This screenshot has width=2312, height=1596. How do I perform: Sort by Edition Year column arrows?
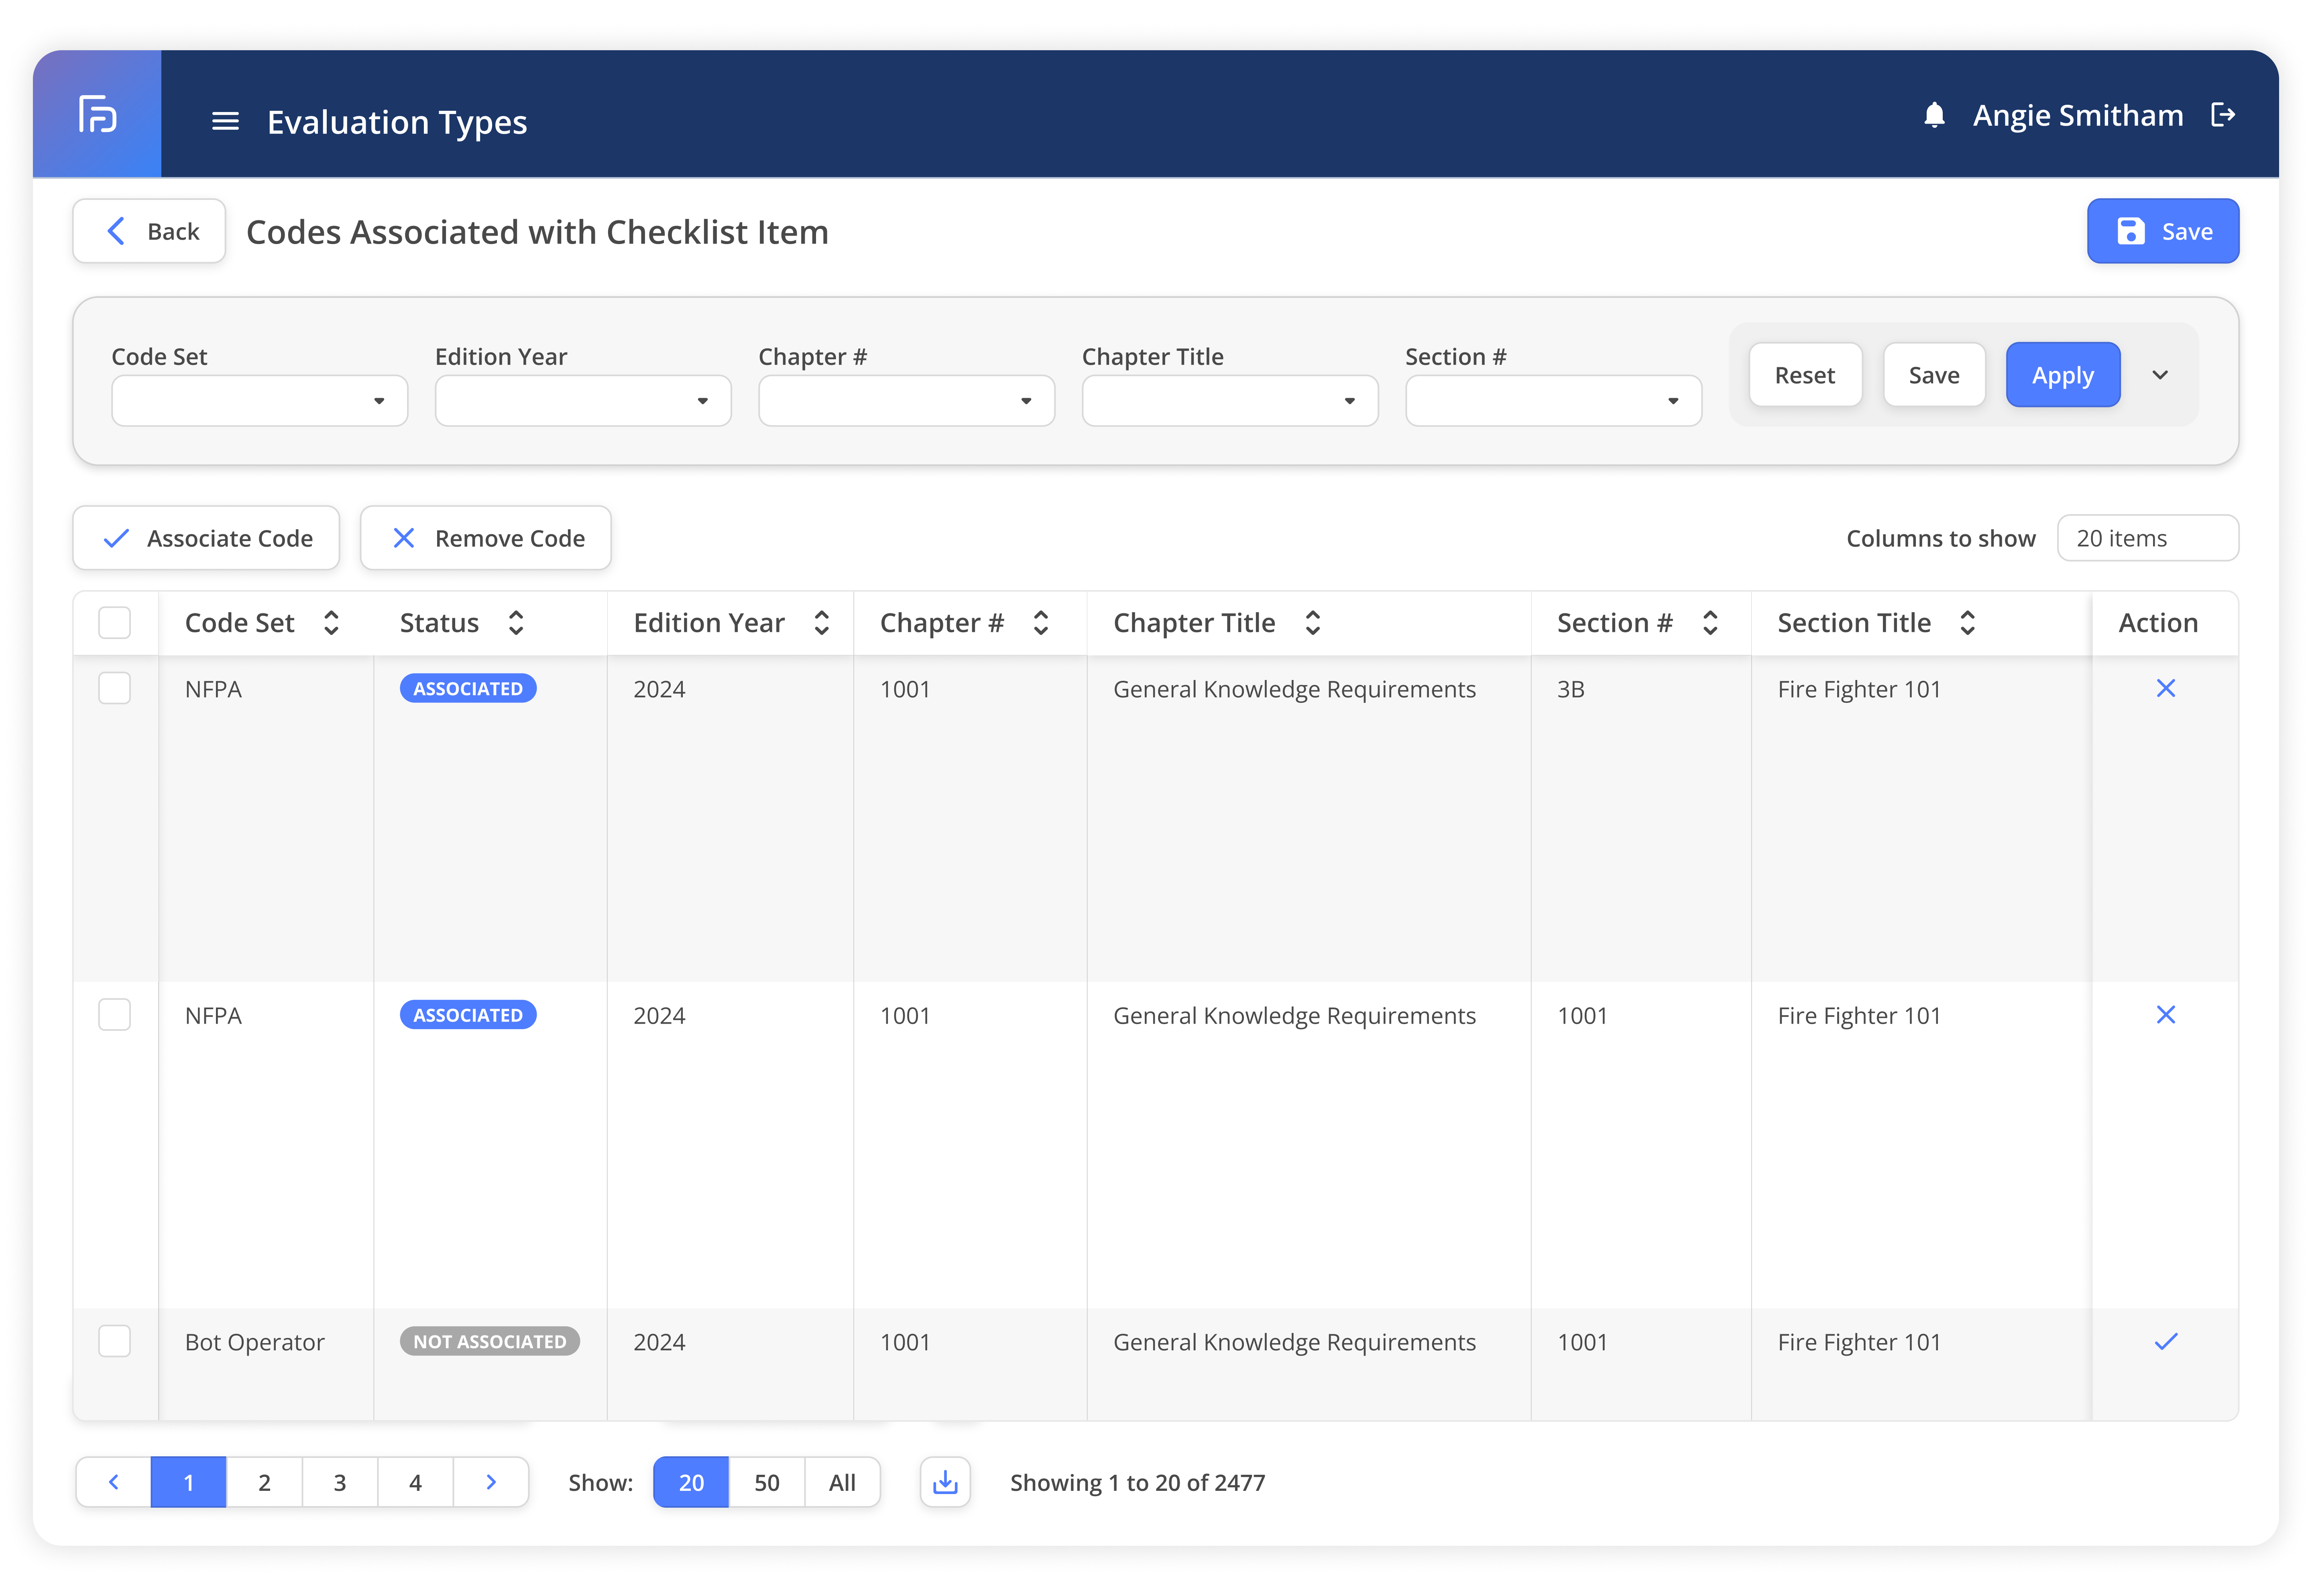pyautogui.click(x=822, y=623)
